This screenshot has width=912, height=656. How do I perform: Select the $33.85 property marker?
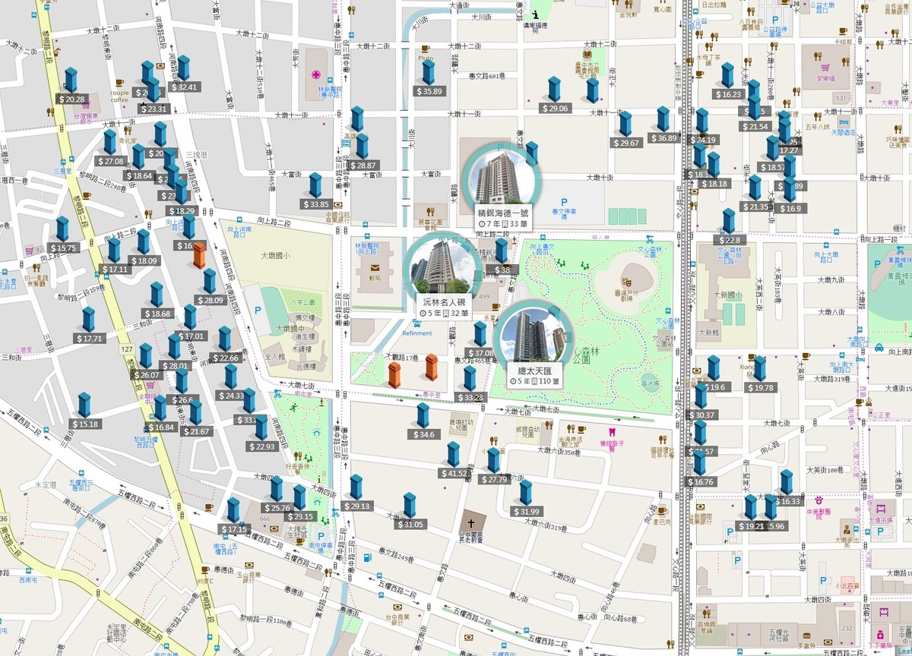315,186
